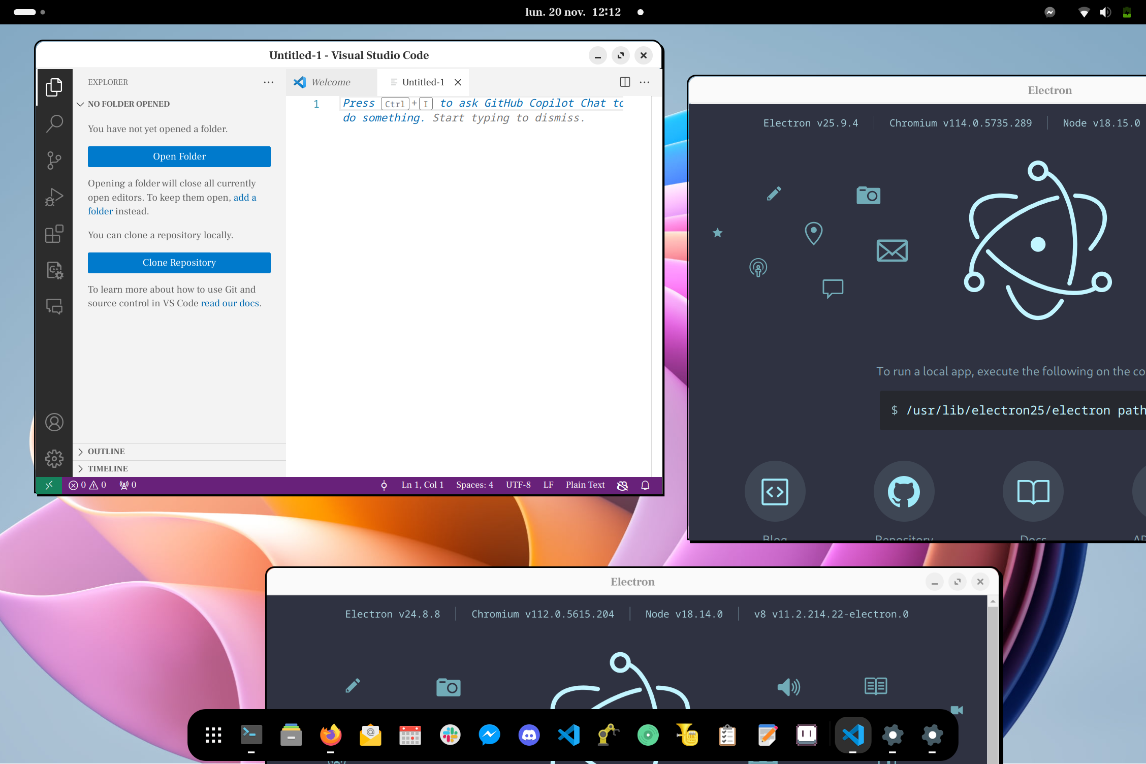
Task: Toggle the Copilot status icon in the status bar
Action: click(622, 485)
